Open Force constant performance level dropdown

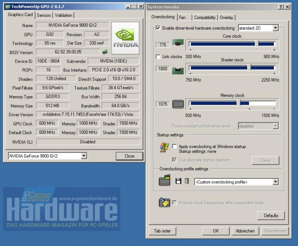[x=276, y=126]
